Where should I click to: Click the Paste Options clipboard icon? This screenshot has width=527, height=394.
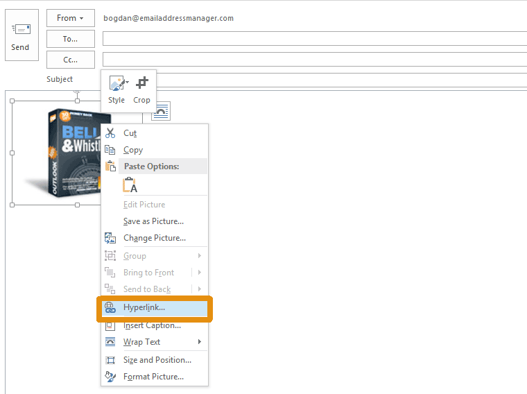(110, 166)
